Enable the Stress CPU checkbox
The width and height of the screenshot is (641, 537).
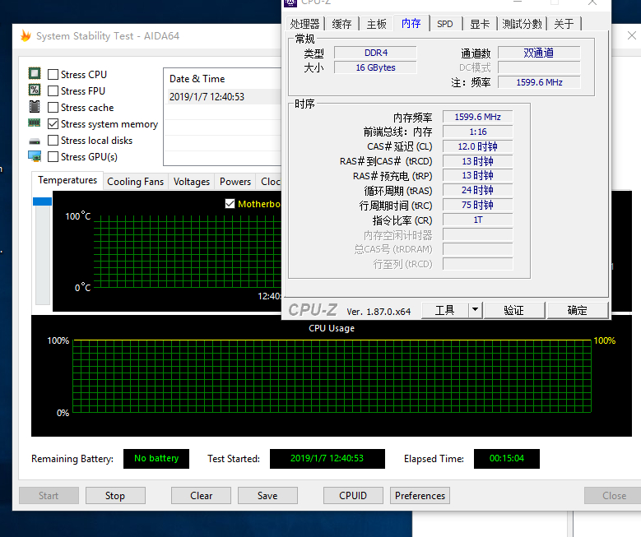click(x=53, y=74)
